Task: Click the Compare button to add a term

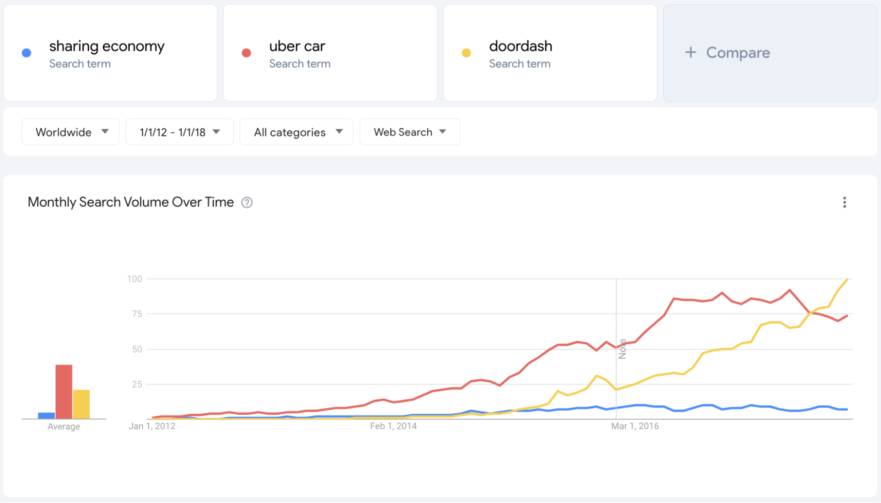Action: tap(770, 53)
